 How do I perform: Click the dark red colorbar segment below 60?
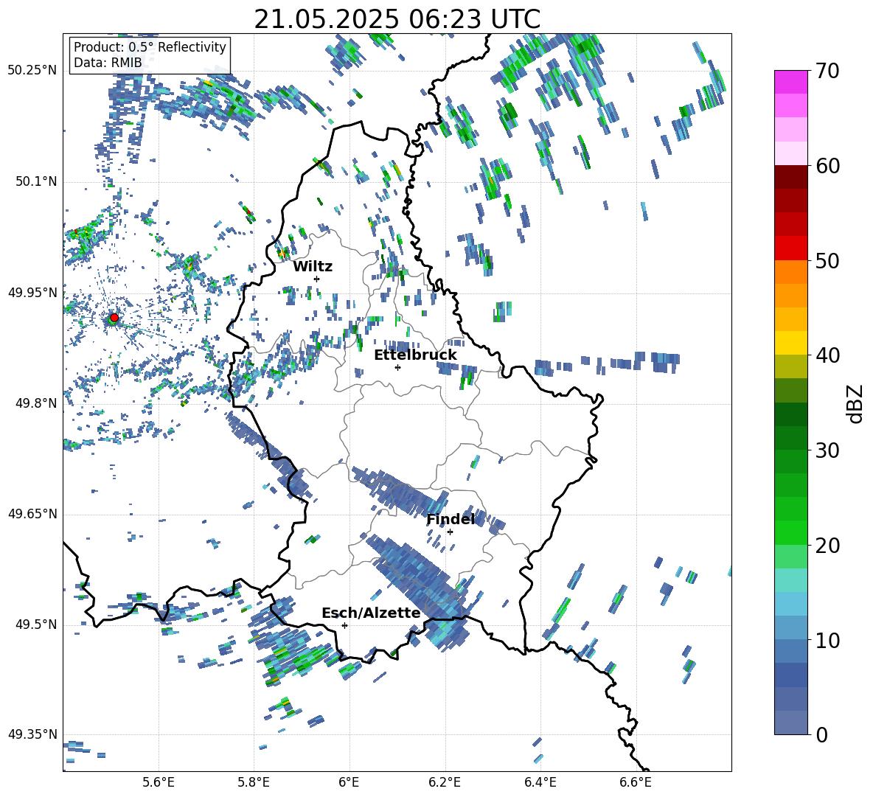coord(790,177)
